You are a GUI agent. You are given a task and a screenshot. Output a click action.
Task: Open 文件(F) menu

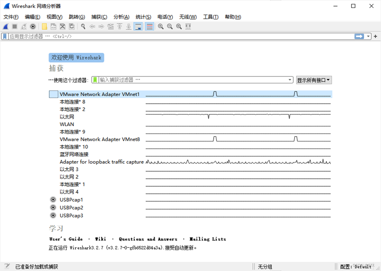(11, 17)
